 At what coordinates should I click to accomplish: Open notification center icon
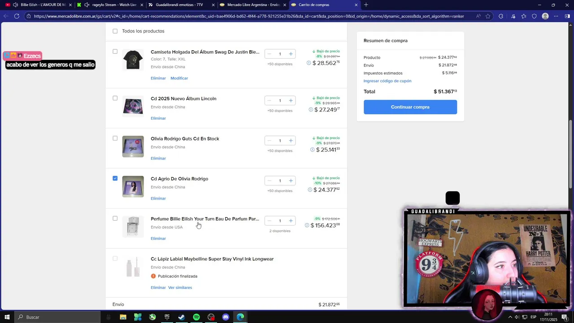pos(565,317)
